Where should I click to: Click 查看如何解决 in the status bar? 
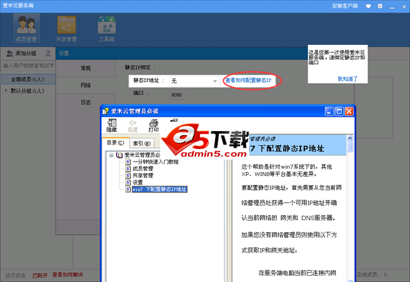[x=67, y=274]
